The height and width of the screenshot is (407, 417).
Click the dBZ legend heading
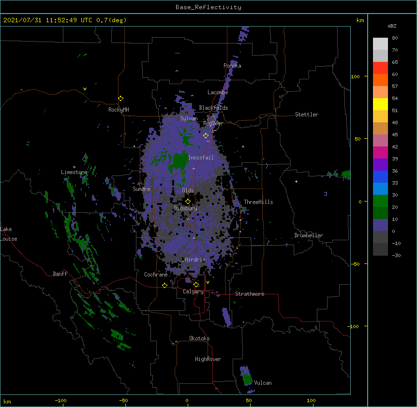(x=392, y=26)
